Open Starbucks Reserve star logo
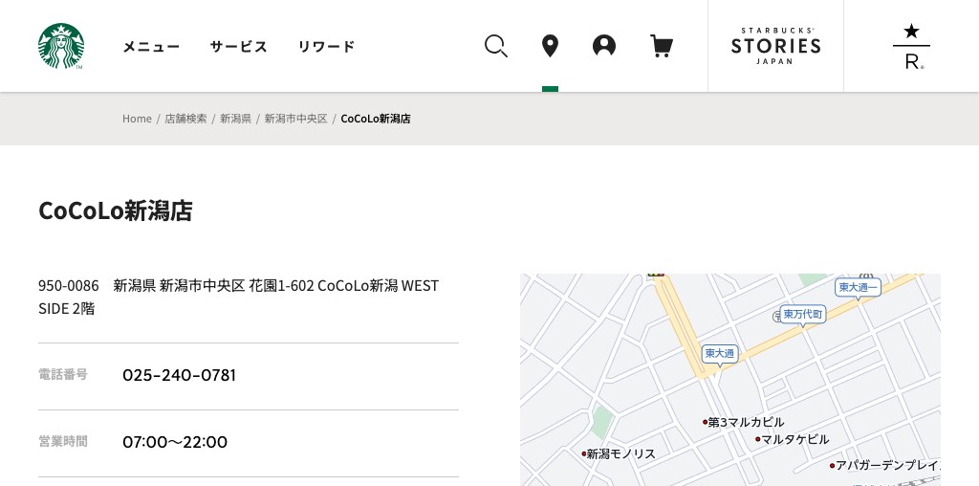Screen dimensions: 979x486 [x=911, y=46]
